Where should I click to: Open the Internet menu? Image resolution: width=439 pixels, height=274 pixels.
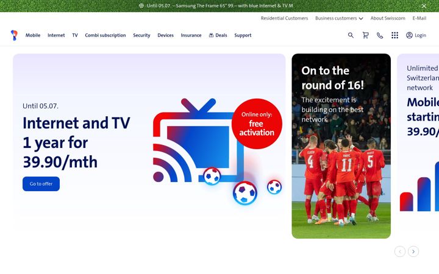click(56, 35)
